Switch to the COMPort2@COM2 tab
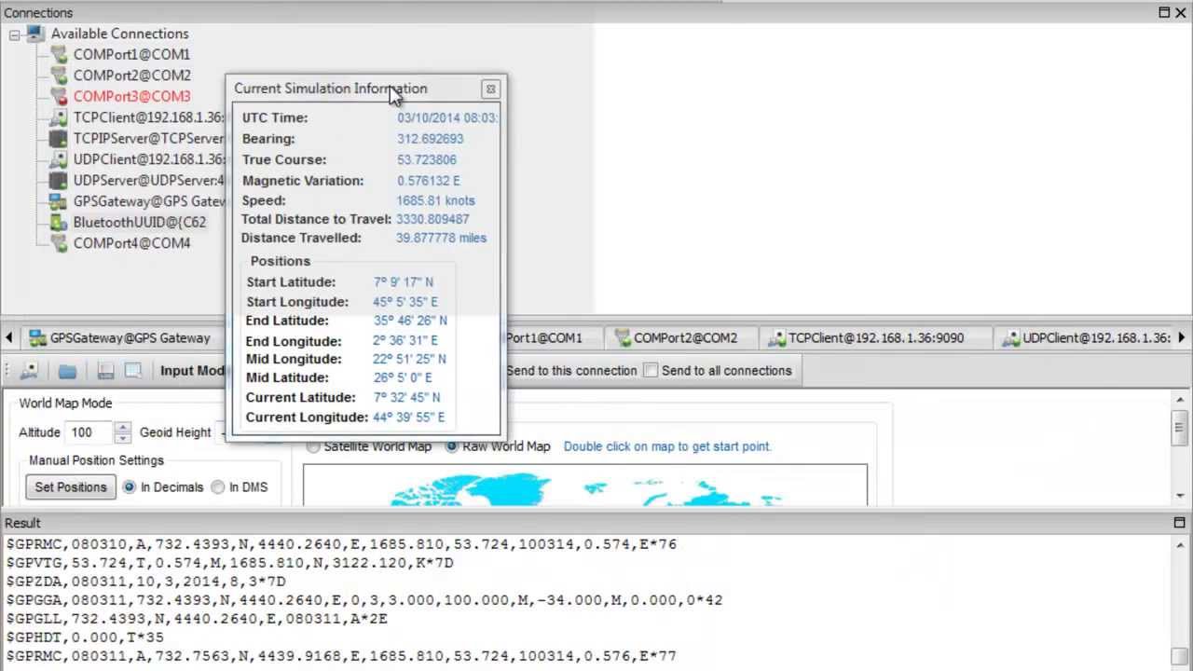Viewport: 1193px width, 671px height. (679, 337)
